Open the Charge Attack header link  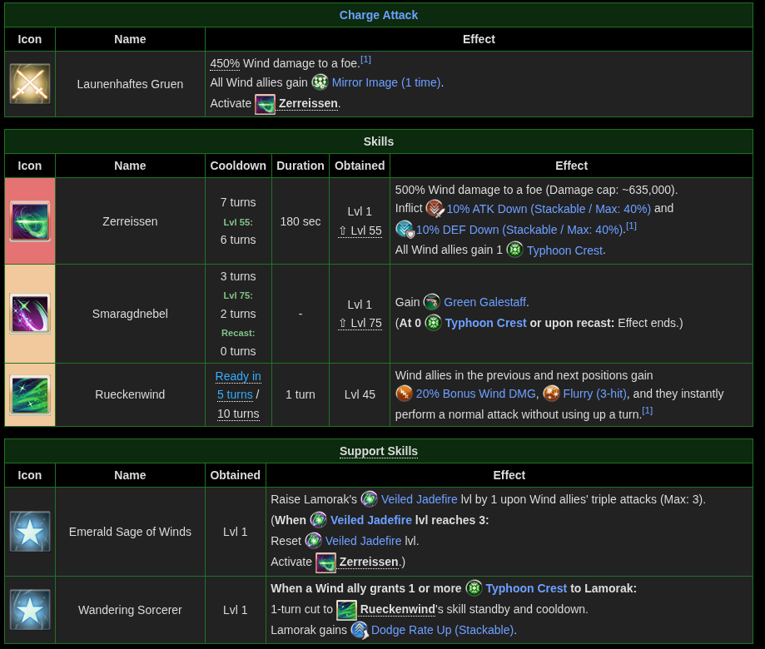[379, 15]
